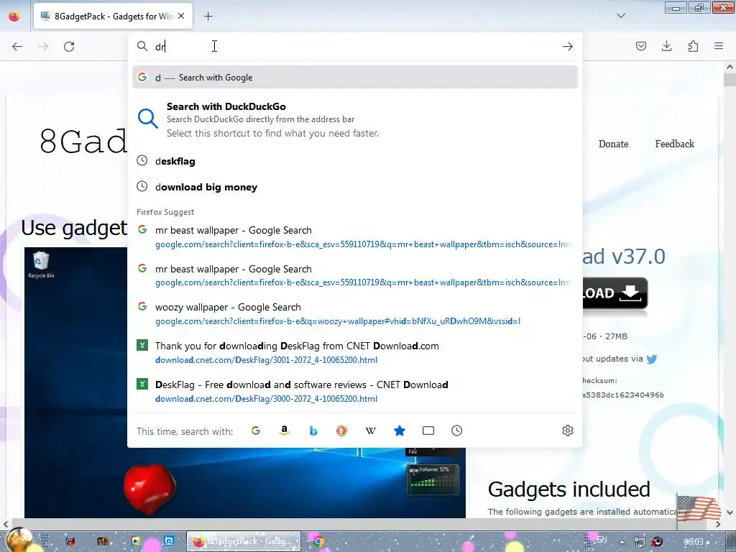The height and width of the screenshot is (552, 736).
Task: Click the Donate link on the page
Action: 613,144
